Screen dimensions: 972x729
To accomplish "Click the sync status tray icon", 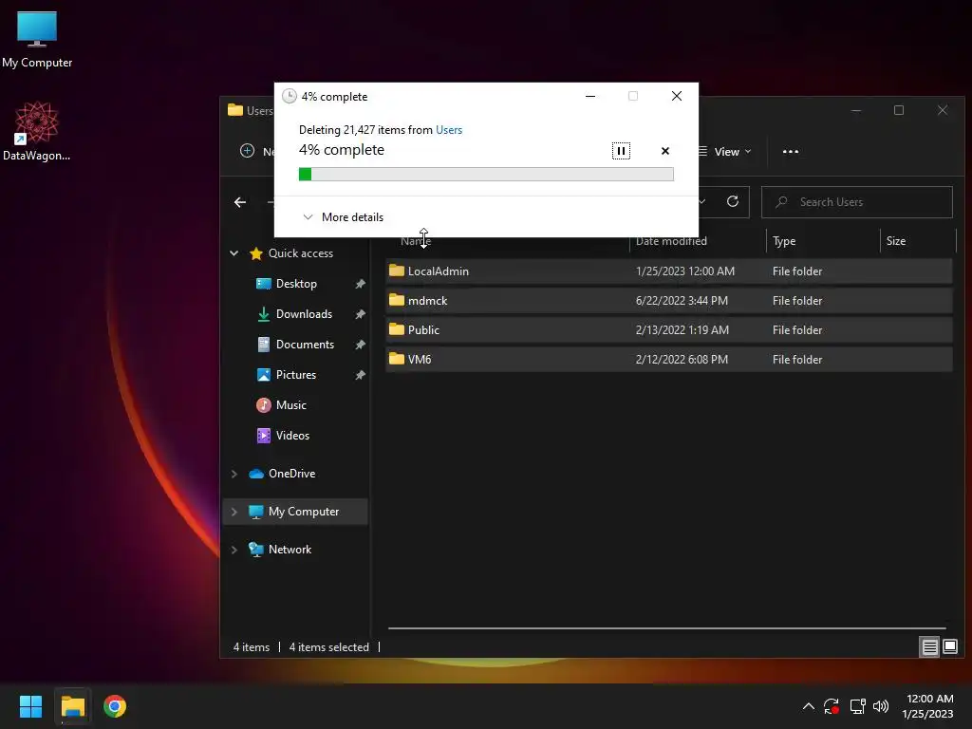I will click(x=832, y=706).
